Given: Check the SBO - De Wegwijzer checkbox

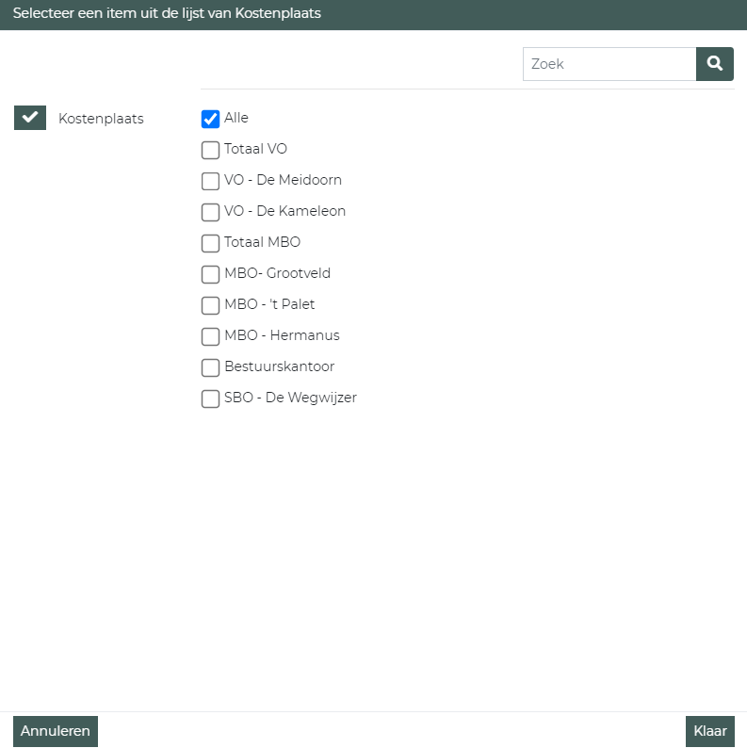Looking at the screenshot, I should 210,398.
